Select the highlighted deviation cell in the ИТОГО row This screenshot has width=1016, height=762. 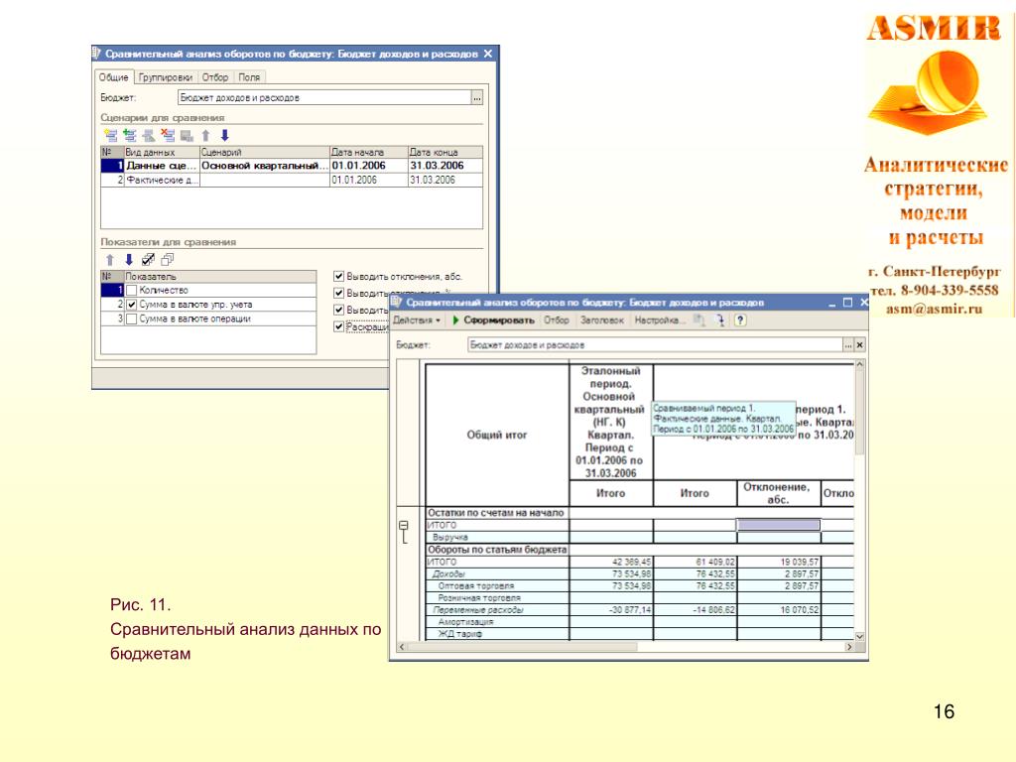pos(779,525)
